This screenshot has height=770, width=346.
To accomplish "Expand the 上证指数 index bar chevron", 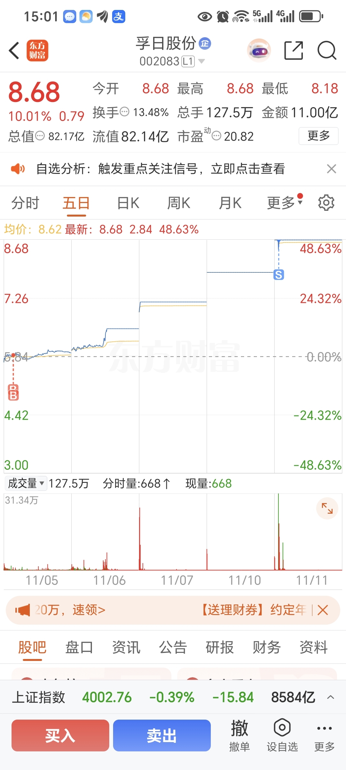I will 331,697.
